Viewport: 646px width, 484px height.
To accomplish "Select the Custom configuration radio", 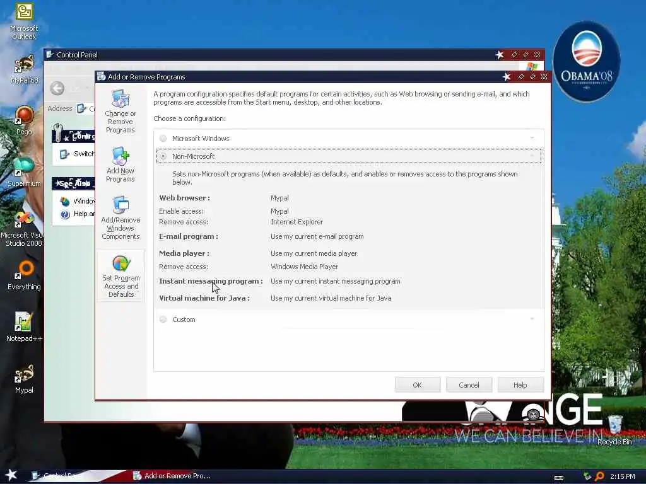I will click(x=163, y=320).
